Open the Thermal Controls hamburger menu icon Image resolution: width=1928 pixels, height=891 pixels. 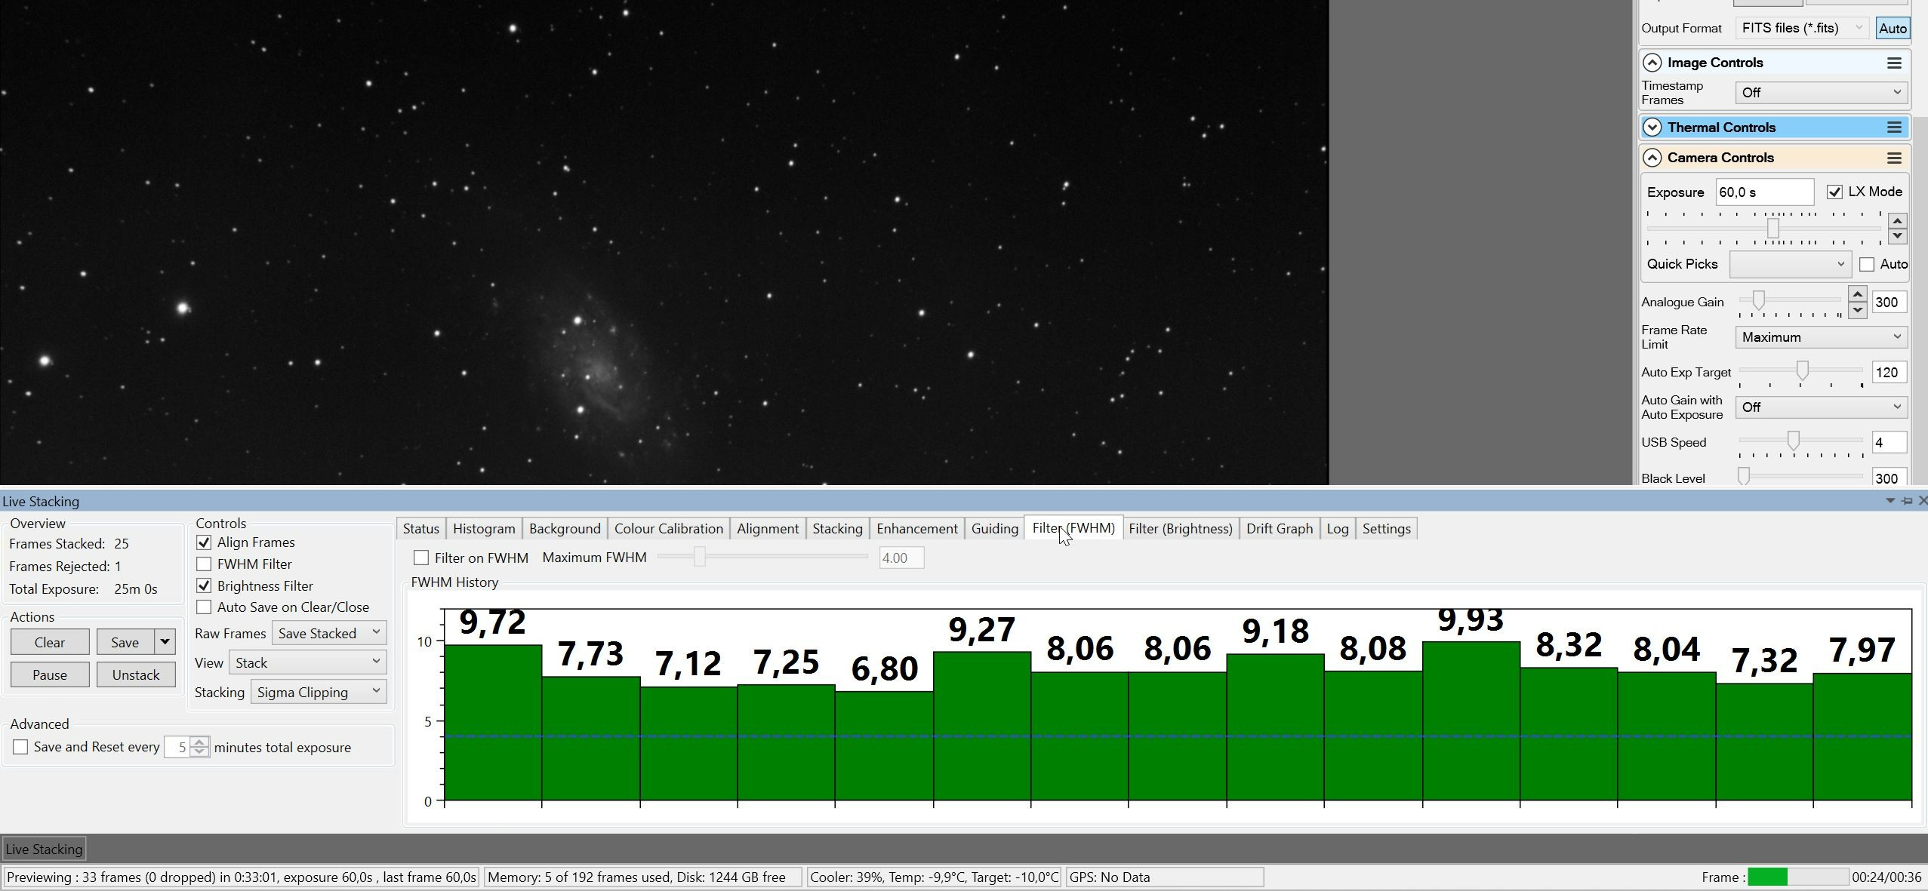pyautogui.click(x=1894, y=128)
